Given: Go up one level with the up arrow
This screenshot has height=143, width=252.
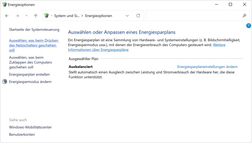Looking at the screenshot, I should [x=36, y=16].
